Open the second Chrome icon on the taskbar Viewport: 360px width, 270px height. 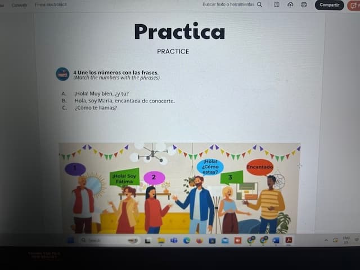tap(264, 240)
